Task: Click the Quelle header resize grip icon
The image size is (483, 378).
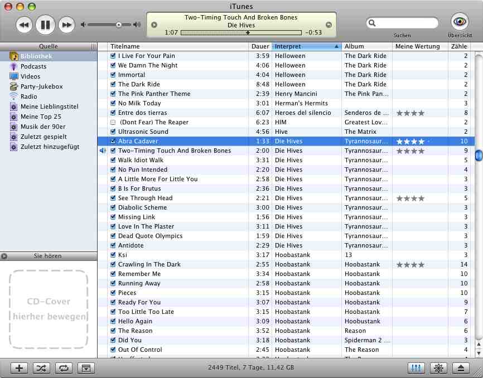Action: (x=93, y=47)
